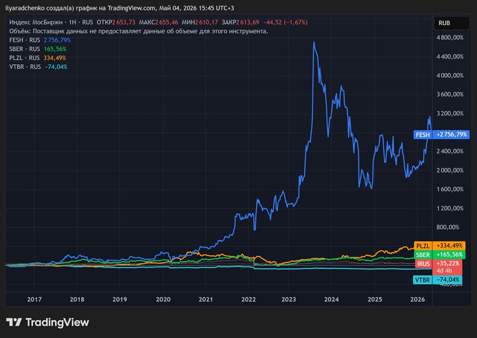
Task: Click the 2026 label on time axis
Action: pyautogui.click(x=417, y=299)
